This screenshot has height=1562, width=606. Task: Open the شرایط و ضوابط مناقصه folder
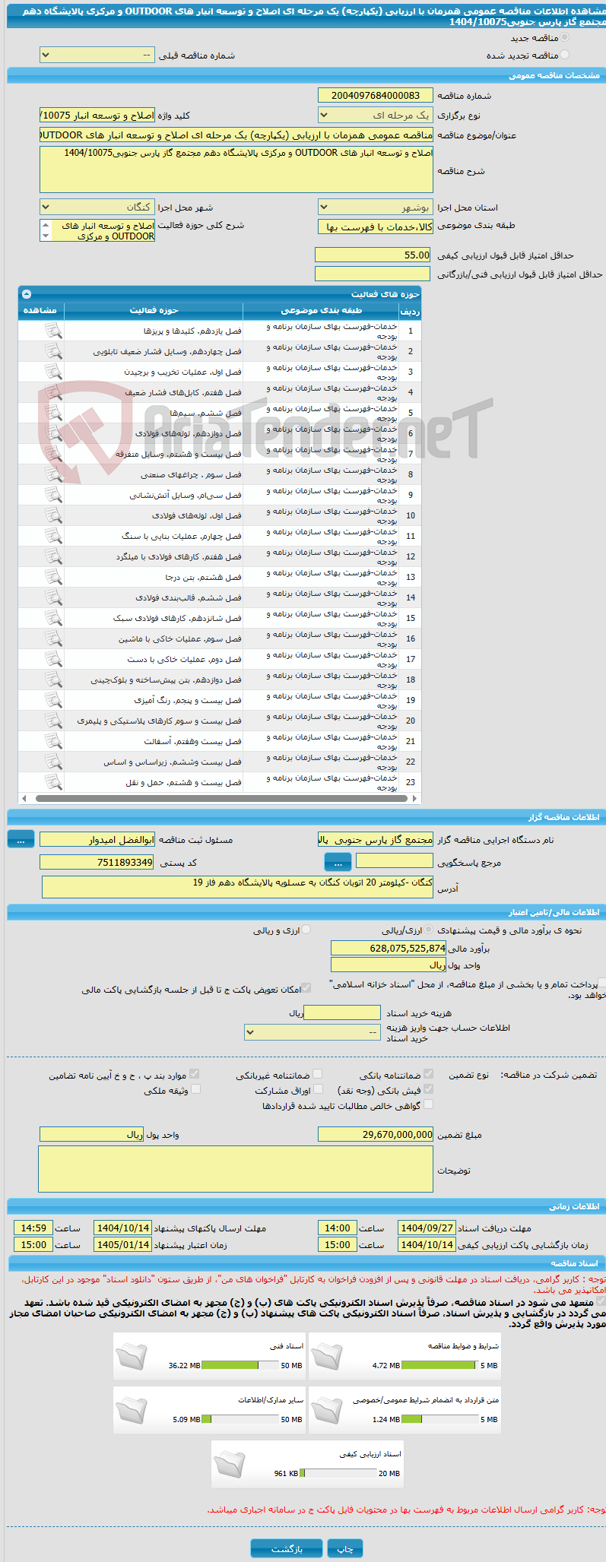[x=327, y=1356]
